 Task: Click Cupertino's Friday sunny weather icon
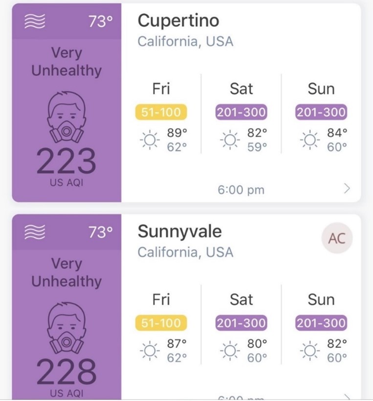pyautogui.click(x=149, y=140)
